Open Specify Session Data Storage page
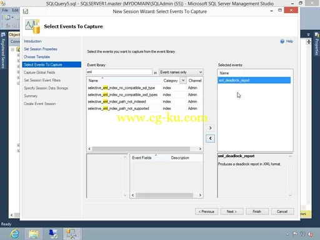The image size is (320, 240). click(46, 88)
